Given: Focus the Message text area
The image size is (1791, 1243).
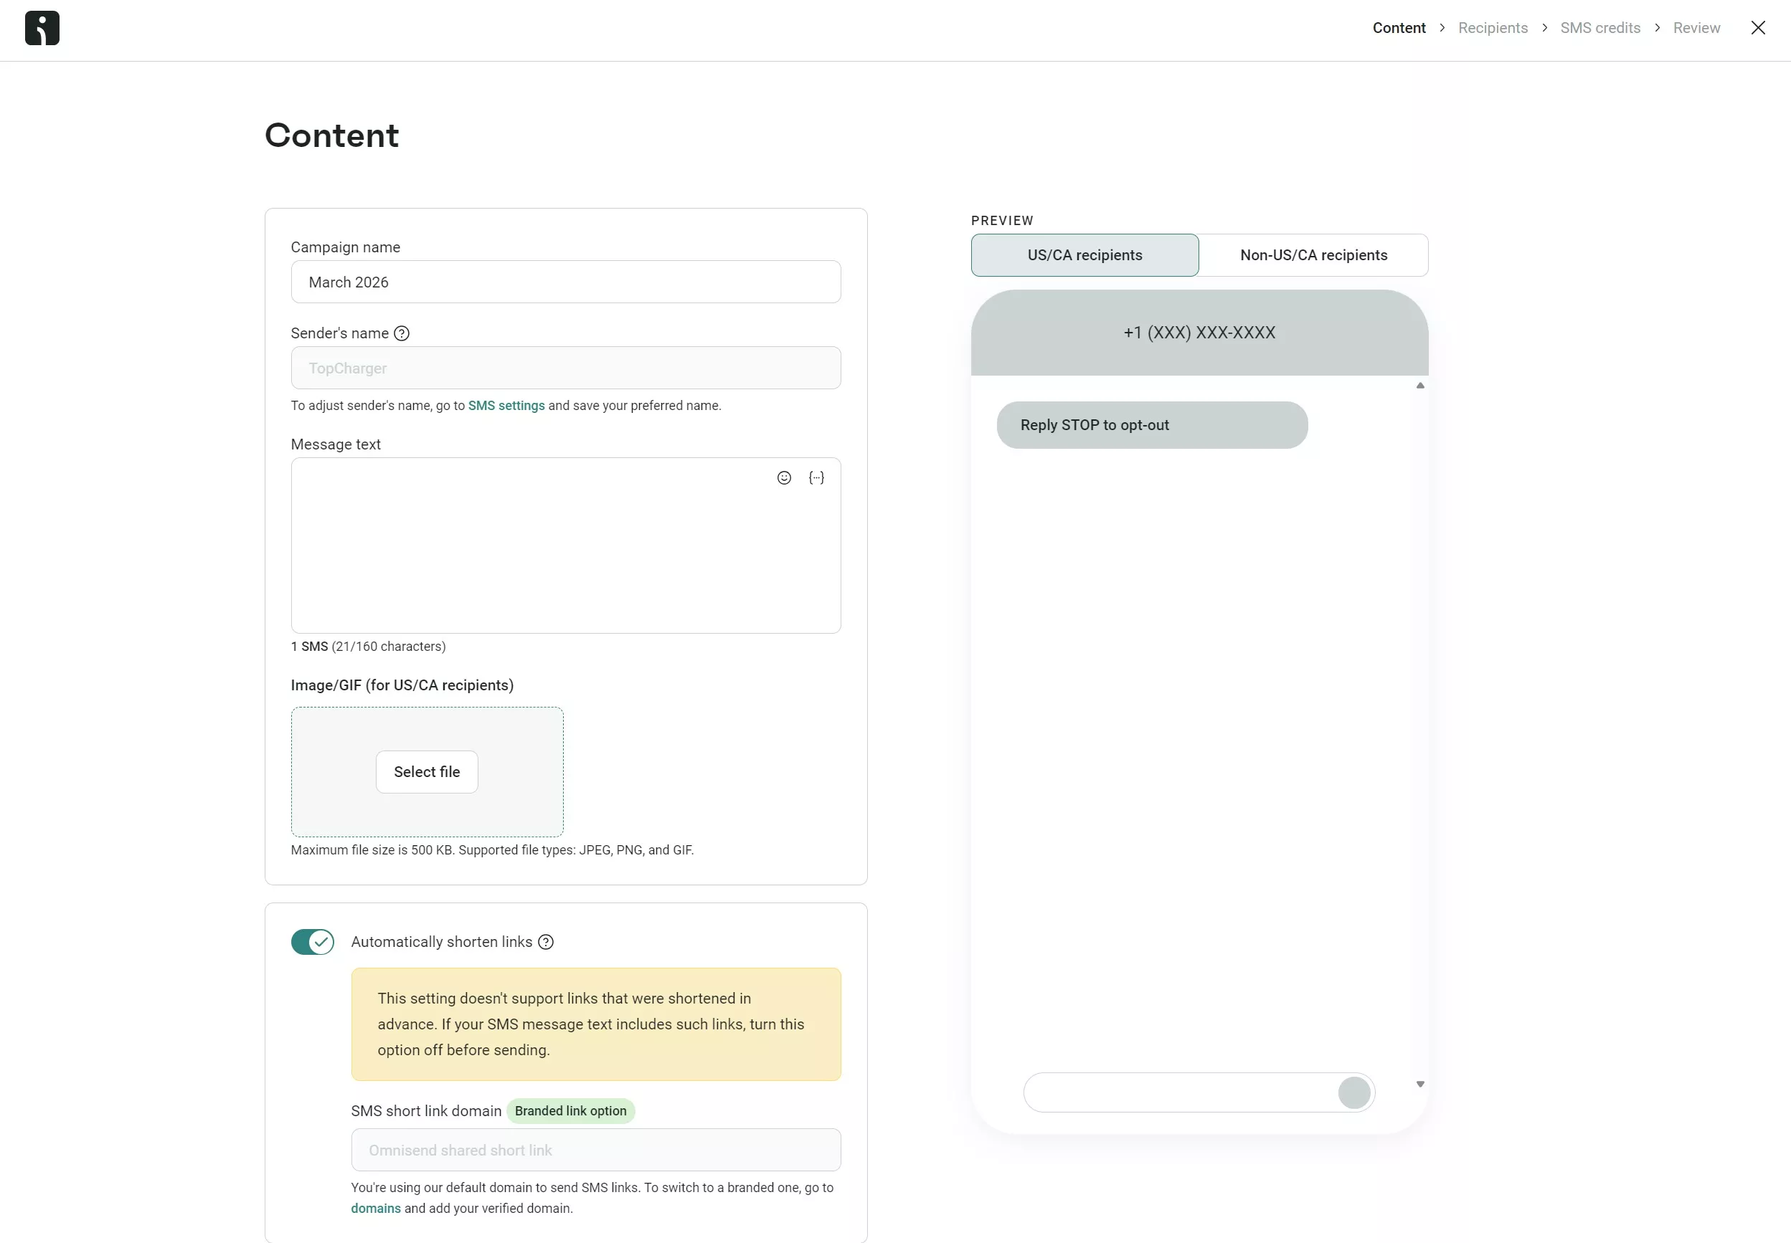Looking at the screenshot, I should pyautogui.click(x=566, y=546).
